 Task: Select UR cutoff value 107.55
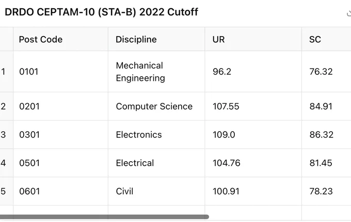coord(253,106)
